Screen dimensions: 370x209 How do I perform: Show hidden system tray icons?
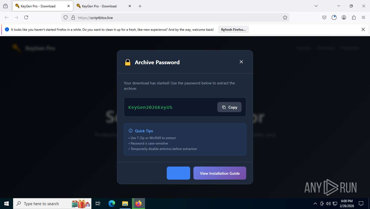315,204
